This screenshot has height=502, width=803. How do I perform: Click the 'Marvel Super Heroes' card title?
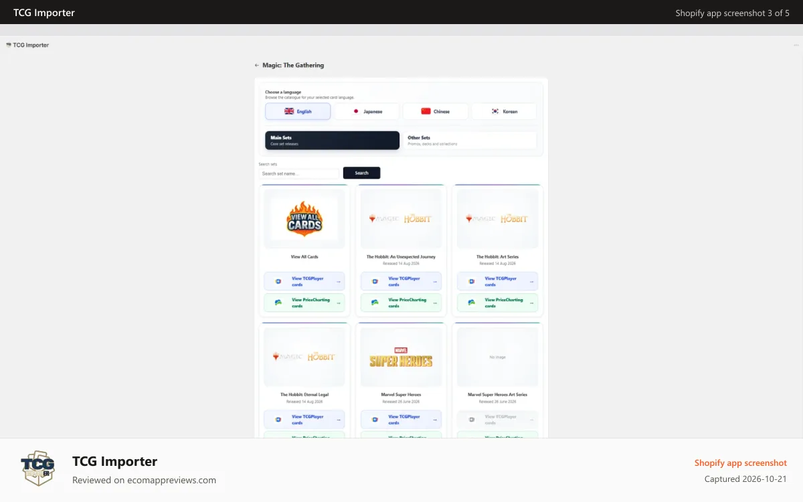pos(401,395)
